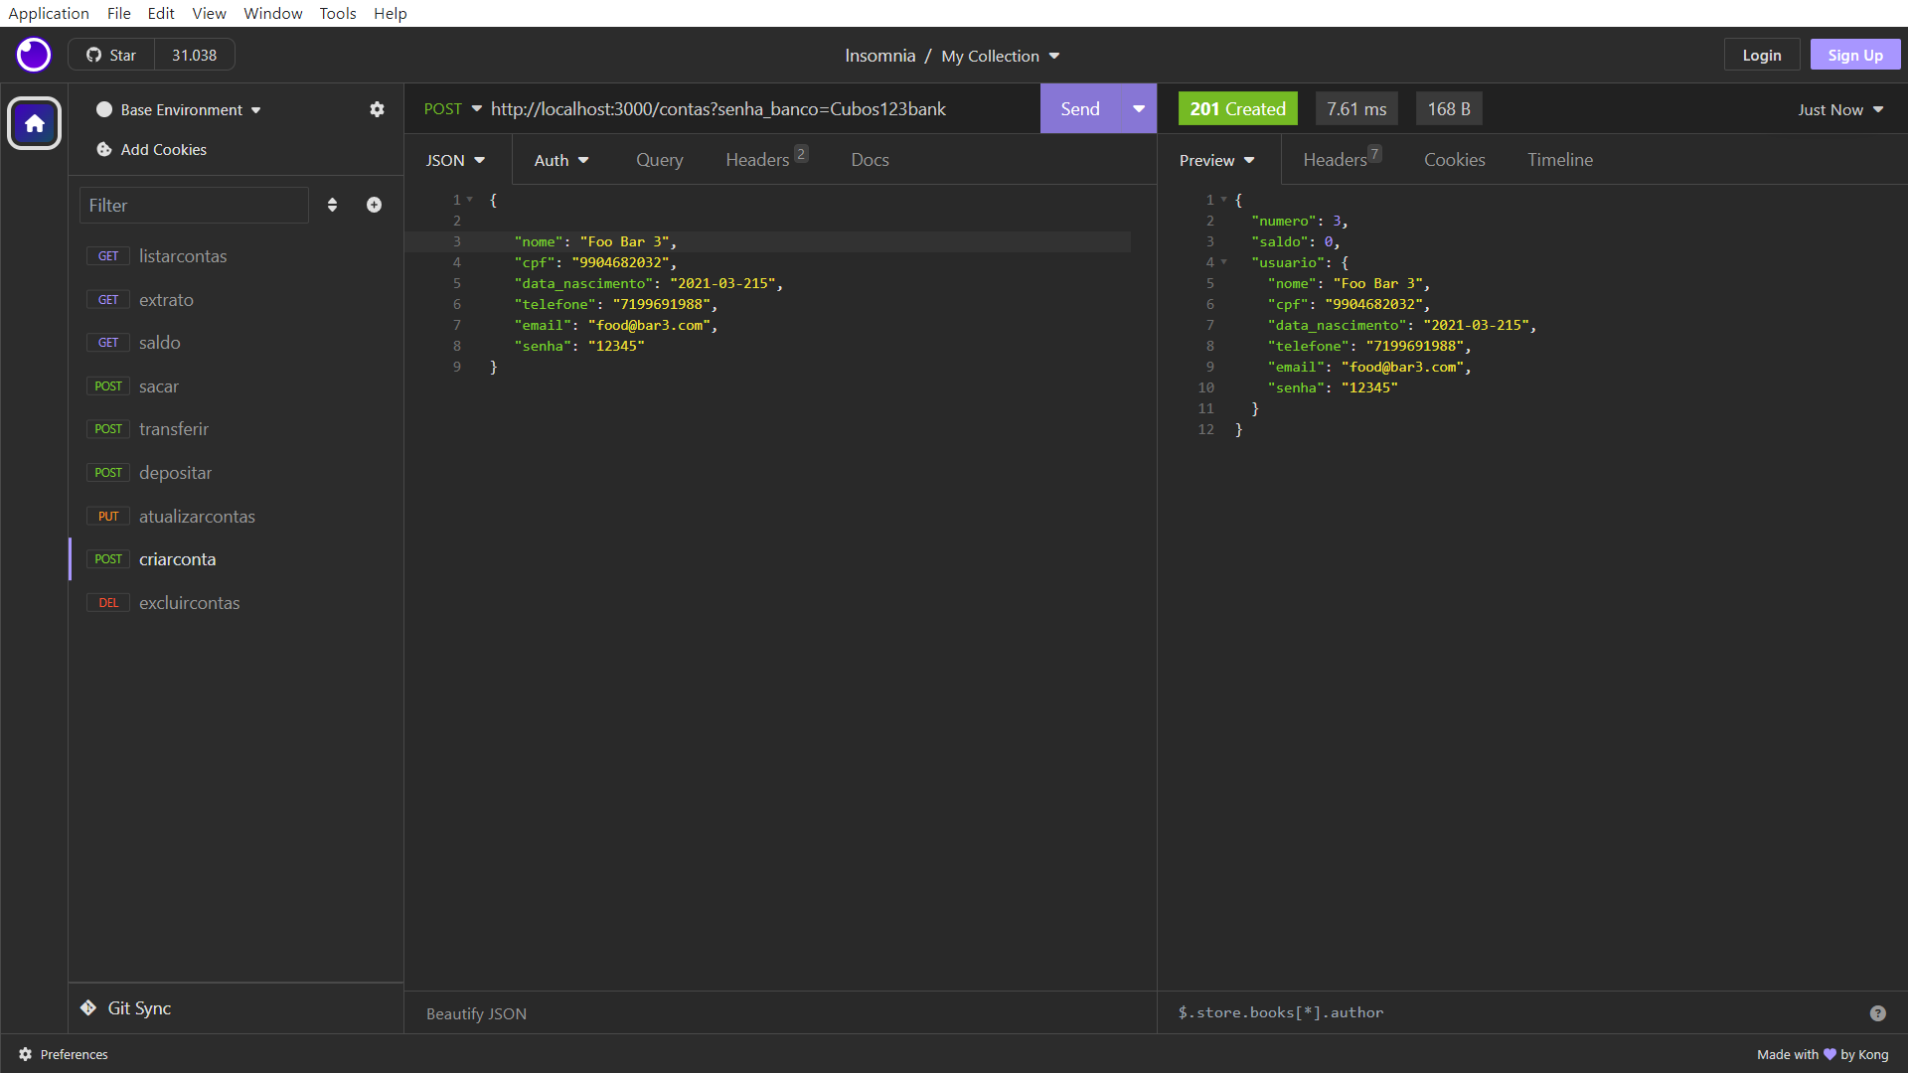
Task: Switch to the response Timeline tab
Action: [1559, 160]
